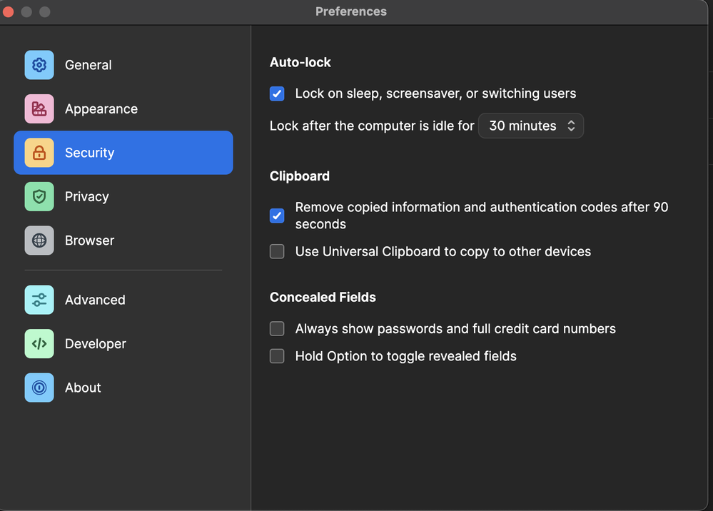Check Hold Option to toggle revealed fields
713x511 pixels.
(x=277, y=356)
